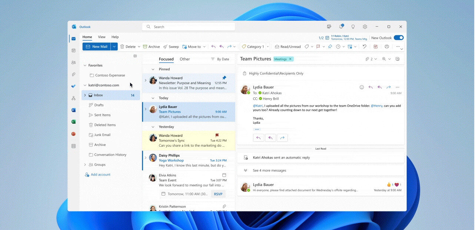This screenshot has width=475, height=230.
Task: Switch to the View ribbon tab
Action: coord(102,37)
